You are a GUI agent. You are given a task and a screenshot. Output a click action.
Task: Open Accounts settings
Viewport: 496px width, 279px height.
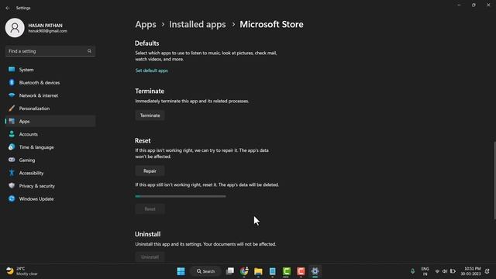coord(50,134)
